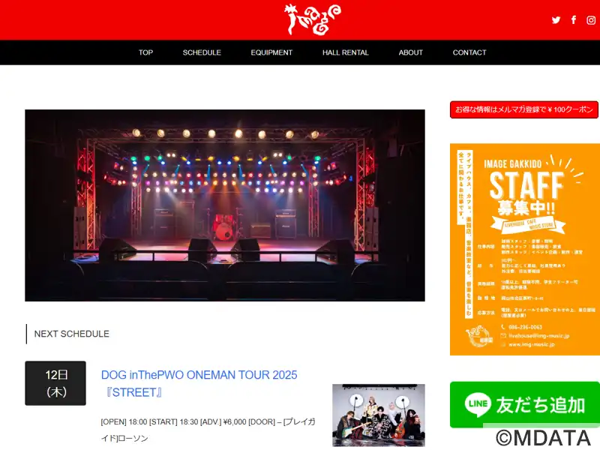Open the EQUIPMENT menu item
The image size is (600, 450).
(x=271, y=52)
